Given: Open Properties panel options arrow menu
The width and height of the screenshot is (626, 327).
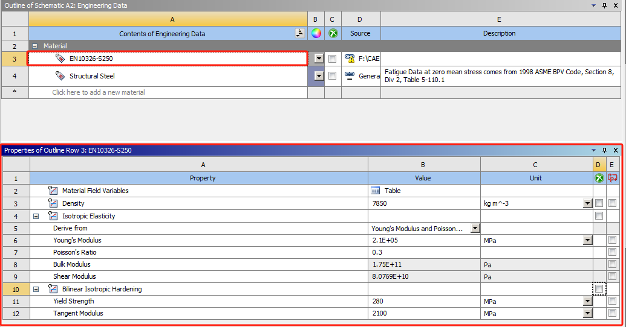Looking at the screenshot, I should pos(594,150).
